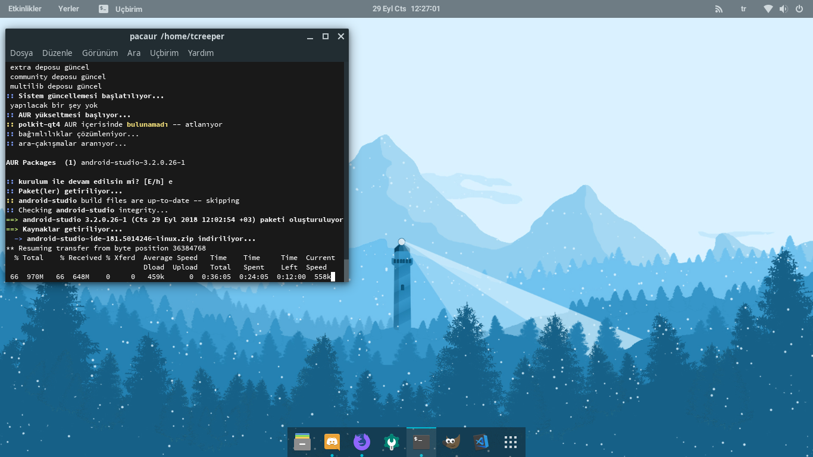Viewport: 813px width, 457px height.
Task: Close the pacaur terminal window
Action: pos(341,36)
